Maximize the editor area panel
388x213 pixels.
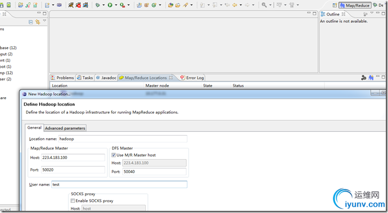pos(314,13)
